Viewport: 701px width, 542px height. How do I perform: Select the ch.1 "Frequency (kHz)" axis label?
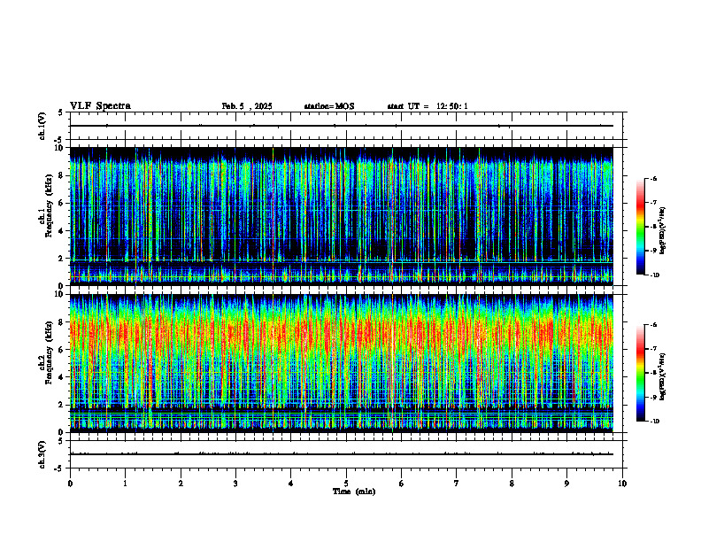[49, 205]
